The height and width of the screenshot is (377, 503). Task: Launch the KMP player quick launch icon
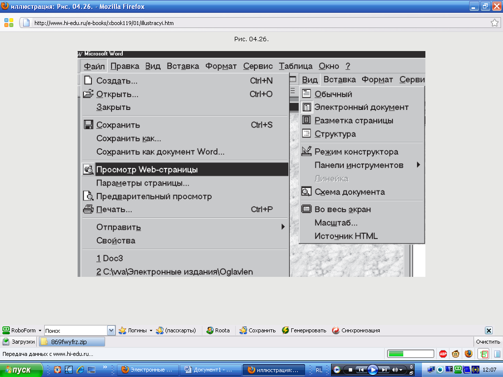coord(69,370)
